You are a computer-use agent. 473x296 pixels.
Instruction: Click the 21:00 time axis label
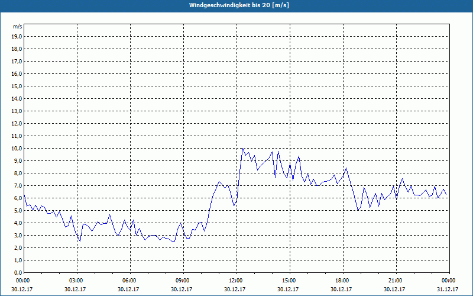[x=396, y=281]
